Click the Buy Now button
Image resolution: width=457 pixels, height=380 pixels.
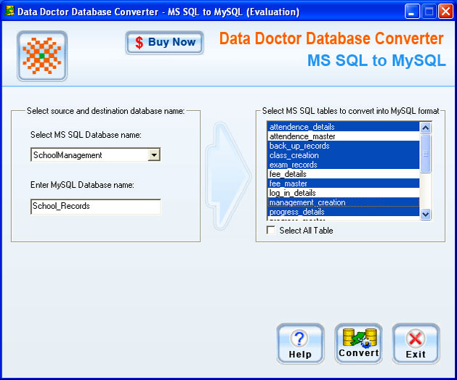point(165,43)
